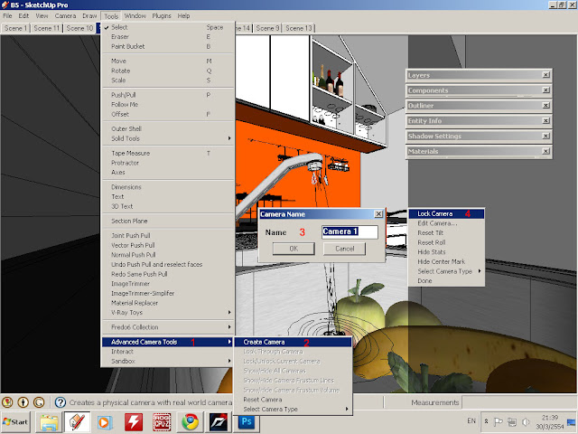Click the model credits person icon
578x434 pixels.
pos(23,401)
